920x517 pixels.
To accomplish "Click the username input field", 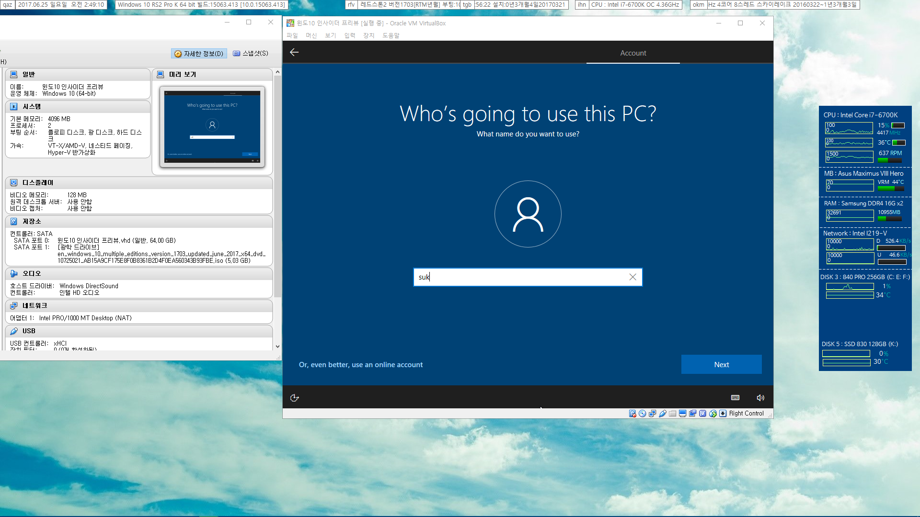I will pos(528,277).
